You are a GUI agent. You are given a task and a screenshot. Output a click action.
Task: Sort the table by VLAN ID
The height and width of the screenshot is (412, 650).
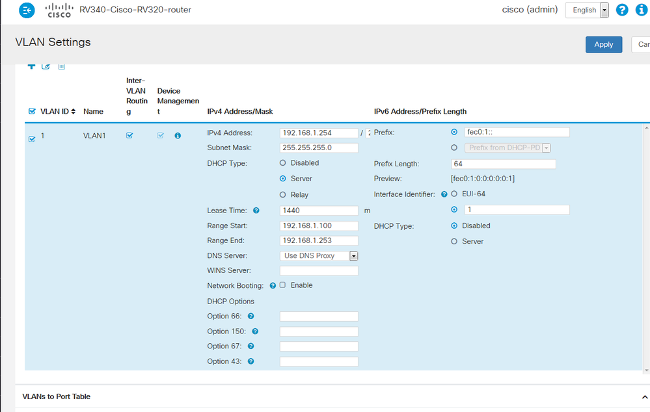pos(73,112)
